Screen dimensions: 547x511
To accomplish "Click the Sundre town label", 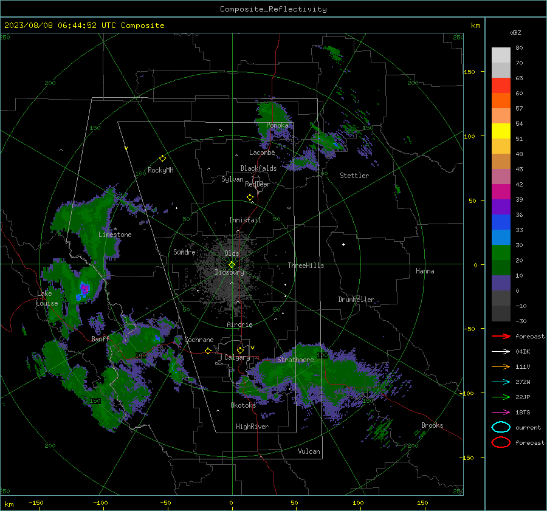I will [184, 252].
